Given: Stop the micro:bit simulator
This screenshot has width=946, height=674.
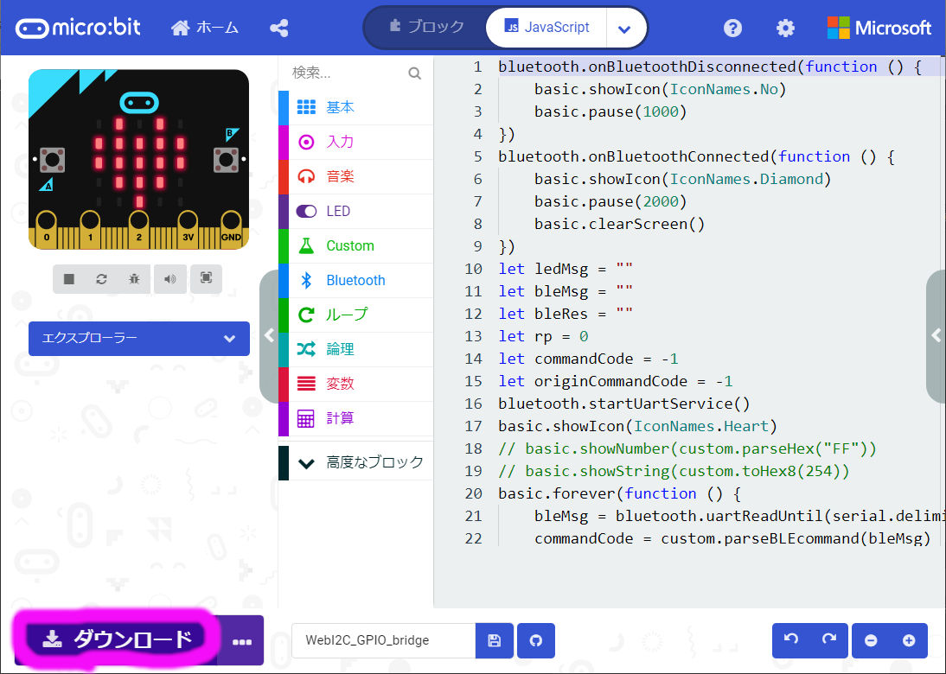Looking at the screenshot, I should pos(69,279).
